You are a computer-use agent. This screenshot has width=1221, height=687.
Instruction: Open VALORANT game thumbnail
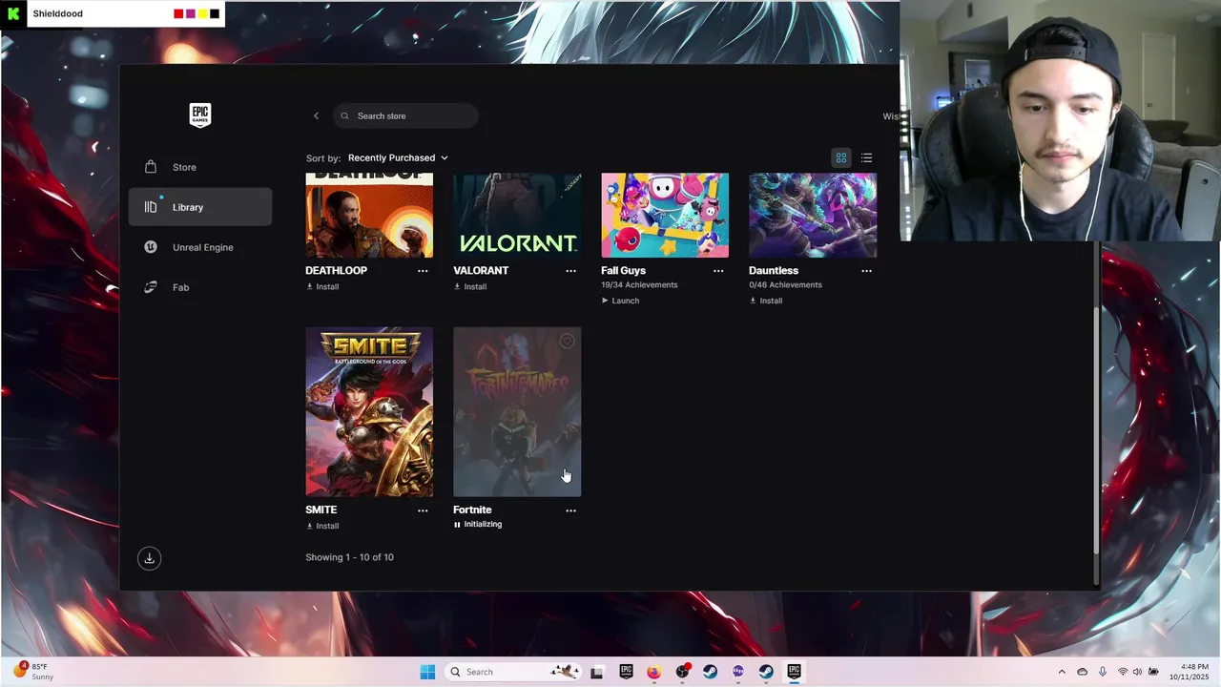(x=517, y=216)
